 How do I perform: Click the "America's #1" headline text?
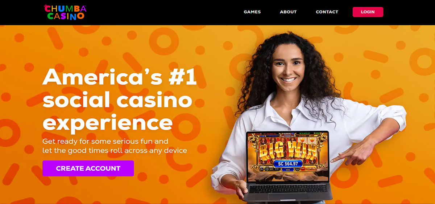[x=120, y=77]
